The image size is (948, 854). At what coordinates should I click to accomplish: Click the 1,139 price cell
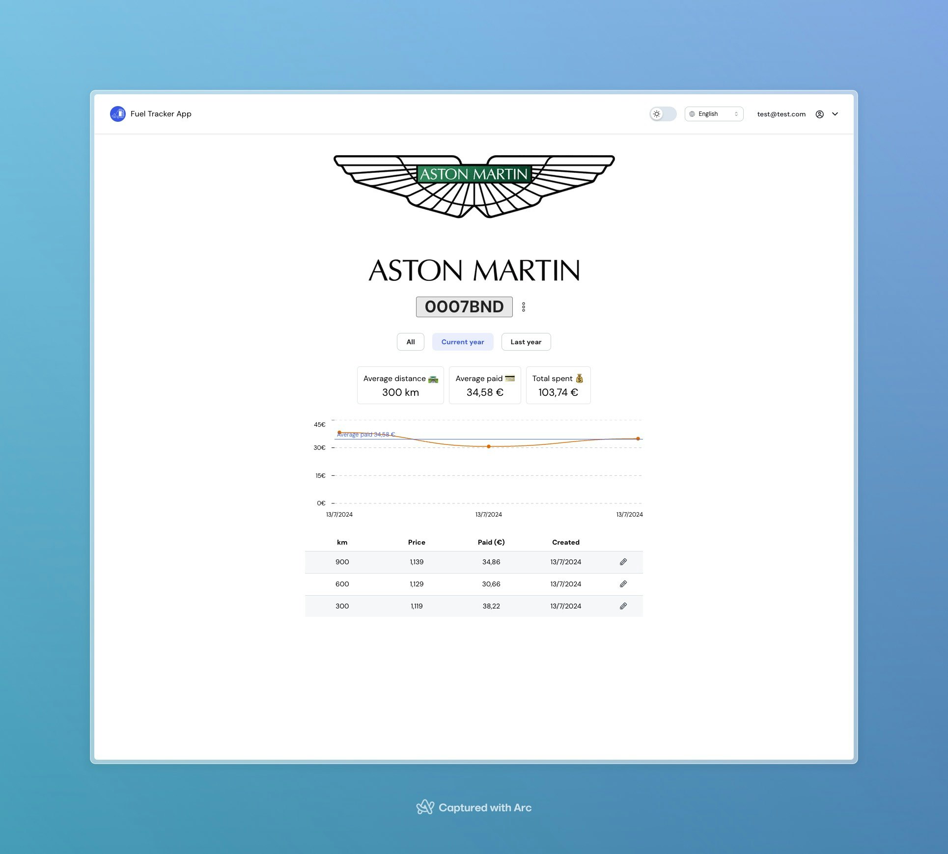coord(417,562)
